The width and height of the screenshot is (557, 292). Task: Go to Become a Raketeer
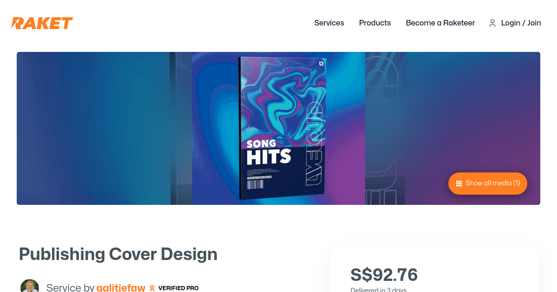[440, 23]
